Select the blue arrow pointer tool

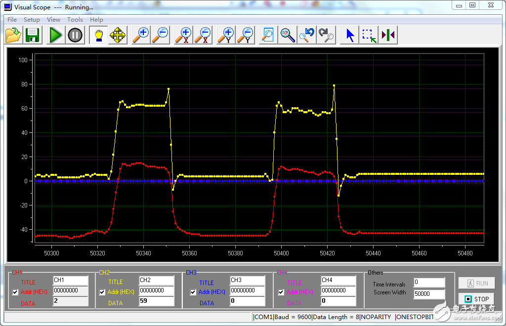(x=350, y=35)
